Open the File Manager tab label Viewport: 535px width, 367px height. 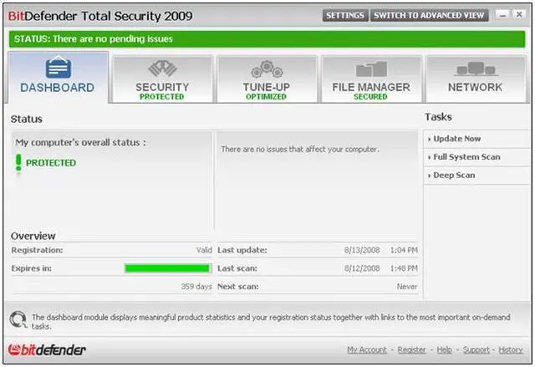tap(371, 87)
